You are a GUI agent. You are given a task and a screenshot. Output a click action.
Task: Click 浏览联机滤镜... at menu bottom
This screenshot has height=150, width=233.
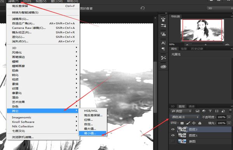[x=43, y=137]
